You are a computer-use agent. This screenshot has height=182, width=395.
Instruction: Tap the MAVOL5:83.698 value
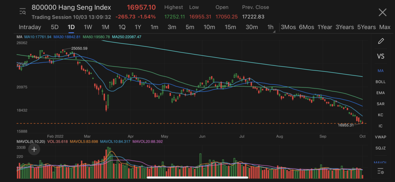click(x=84, y=142)
